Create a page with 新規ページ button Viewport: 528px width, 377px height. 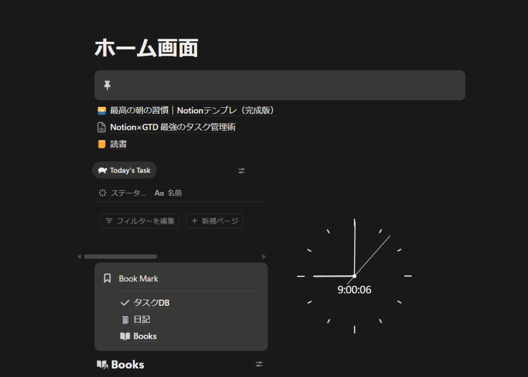(214, 221)
